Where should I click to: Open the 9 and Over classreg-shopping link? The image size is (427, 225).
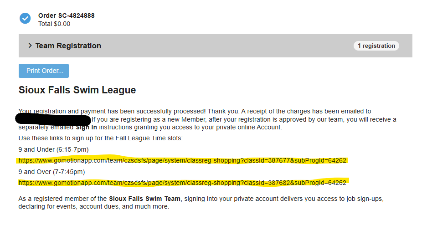coord(182,183)
